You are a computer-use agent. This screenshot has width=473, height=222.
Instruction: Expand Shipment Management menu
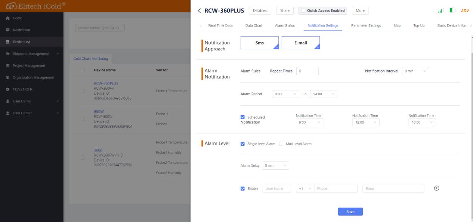tap(32, 53)
